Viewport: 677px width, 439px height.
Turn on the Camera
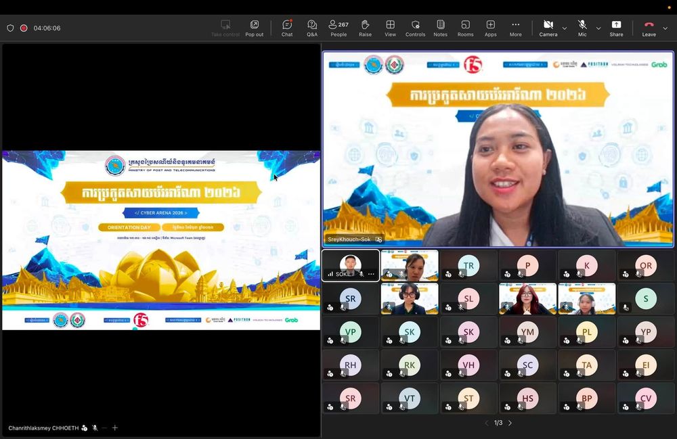click(x=548, y=28)
